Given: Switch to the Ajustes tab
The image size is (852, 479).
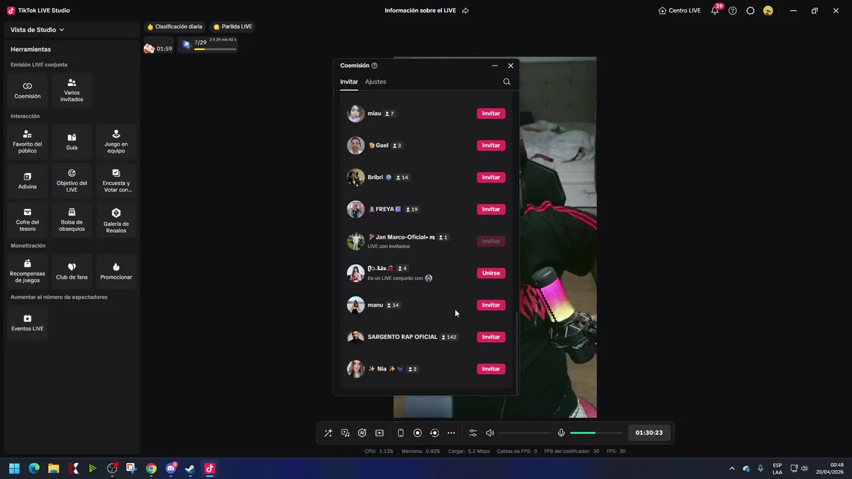Looking at the screenshot, I should [x=375, y=82].
